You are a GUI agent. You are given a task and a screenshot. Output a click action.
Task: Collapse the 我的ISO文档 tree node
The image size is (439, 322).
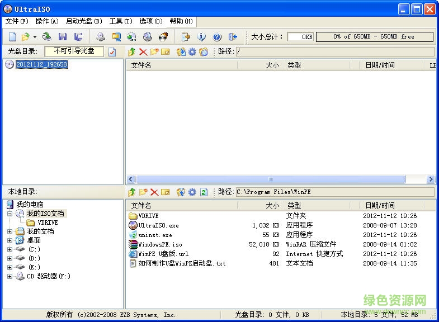tap(10, 214)
